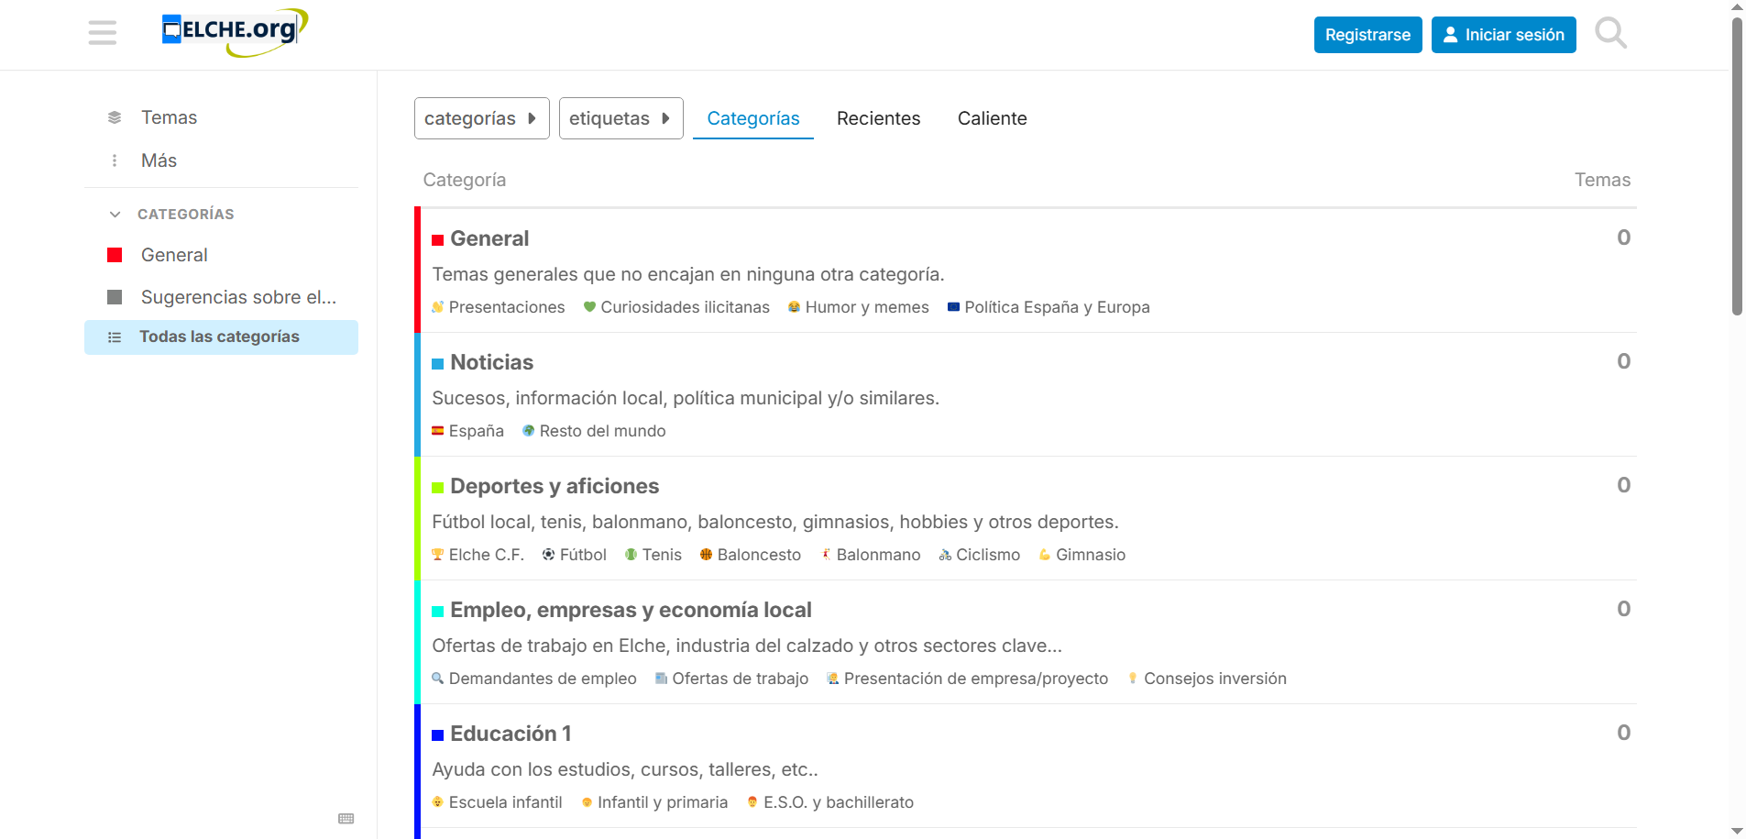1746x839 pixels.
Task: Open the ELCHE.org logo homepage
Action: point(235,32)
